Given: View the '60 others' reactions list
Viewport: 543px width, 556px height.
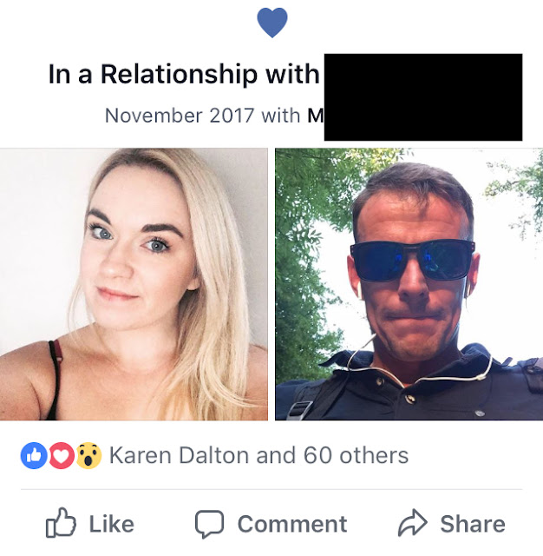Looking at the screenshot, I should pyautogui.click(x=357, y=455).
